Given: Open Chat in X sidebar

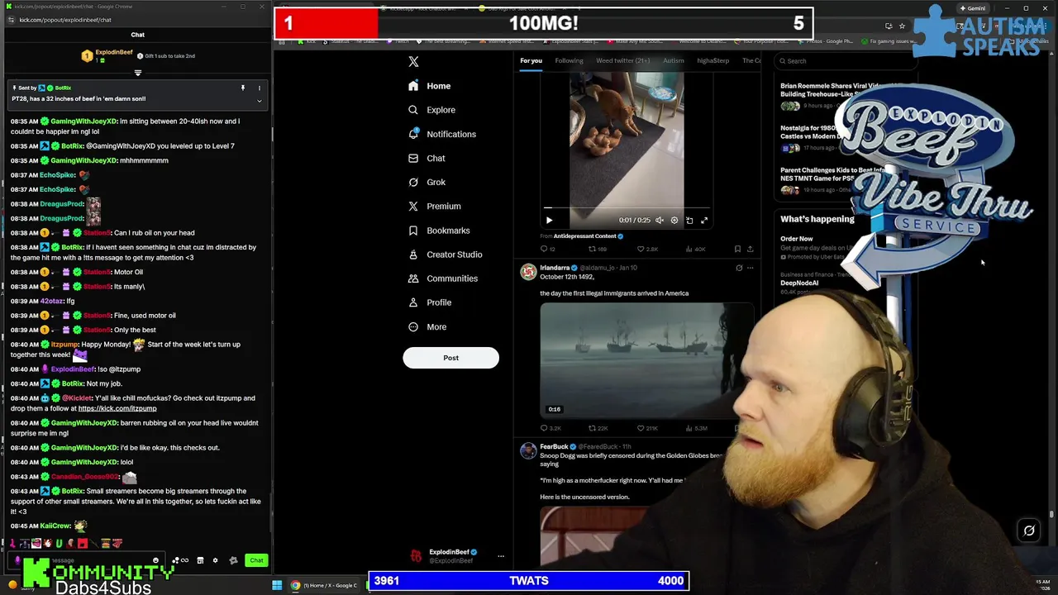Looking at the screenshot, I should click(427, 158).
